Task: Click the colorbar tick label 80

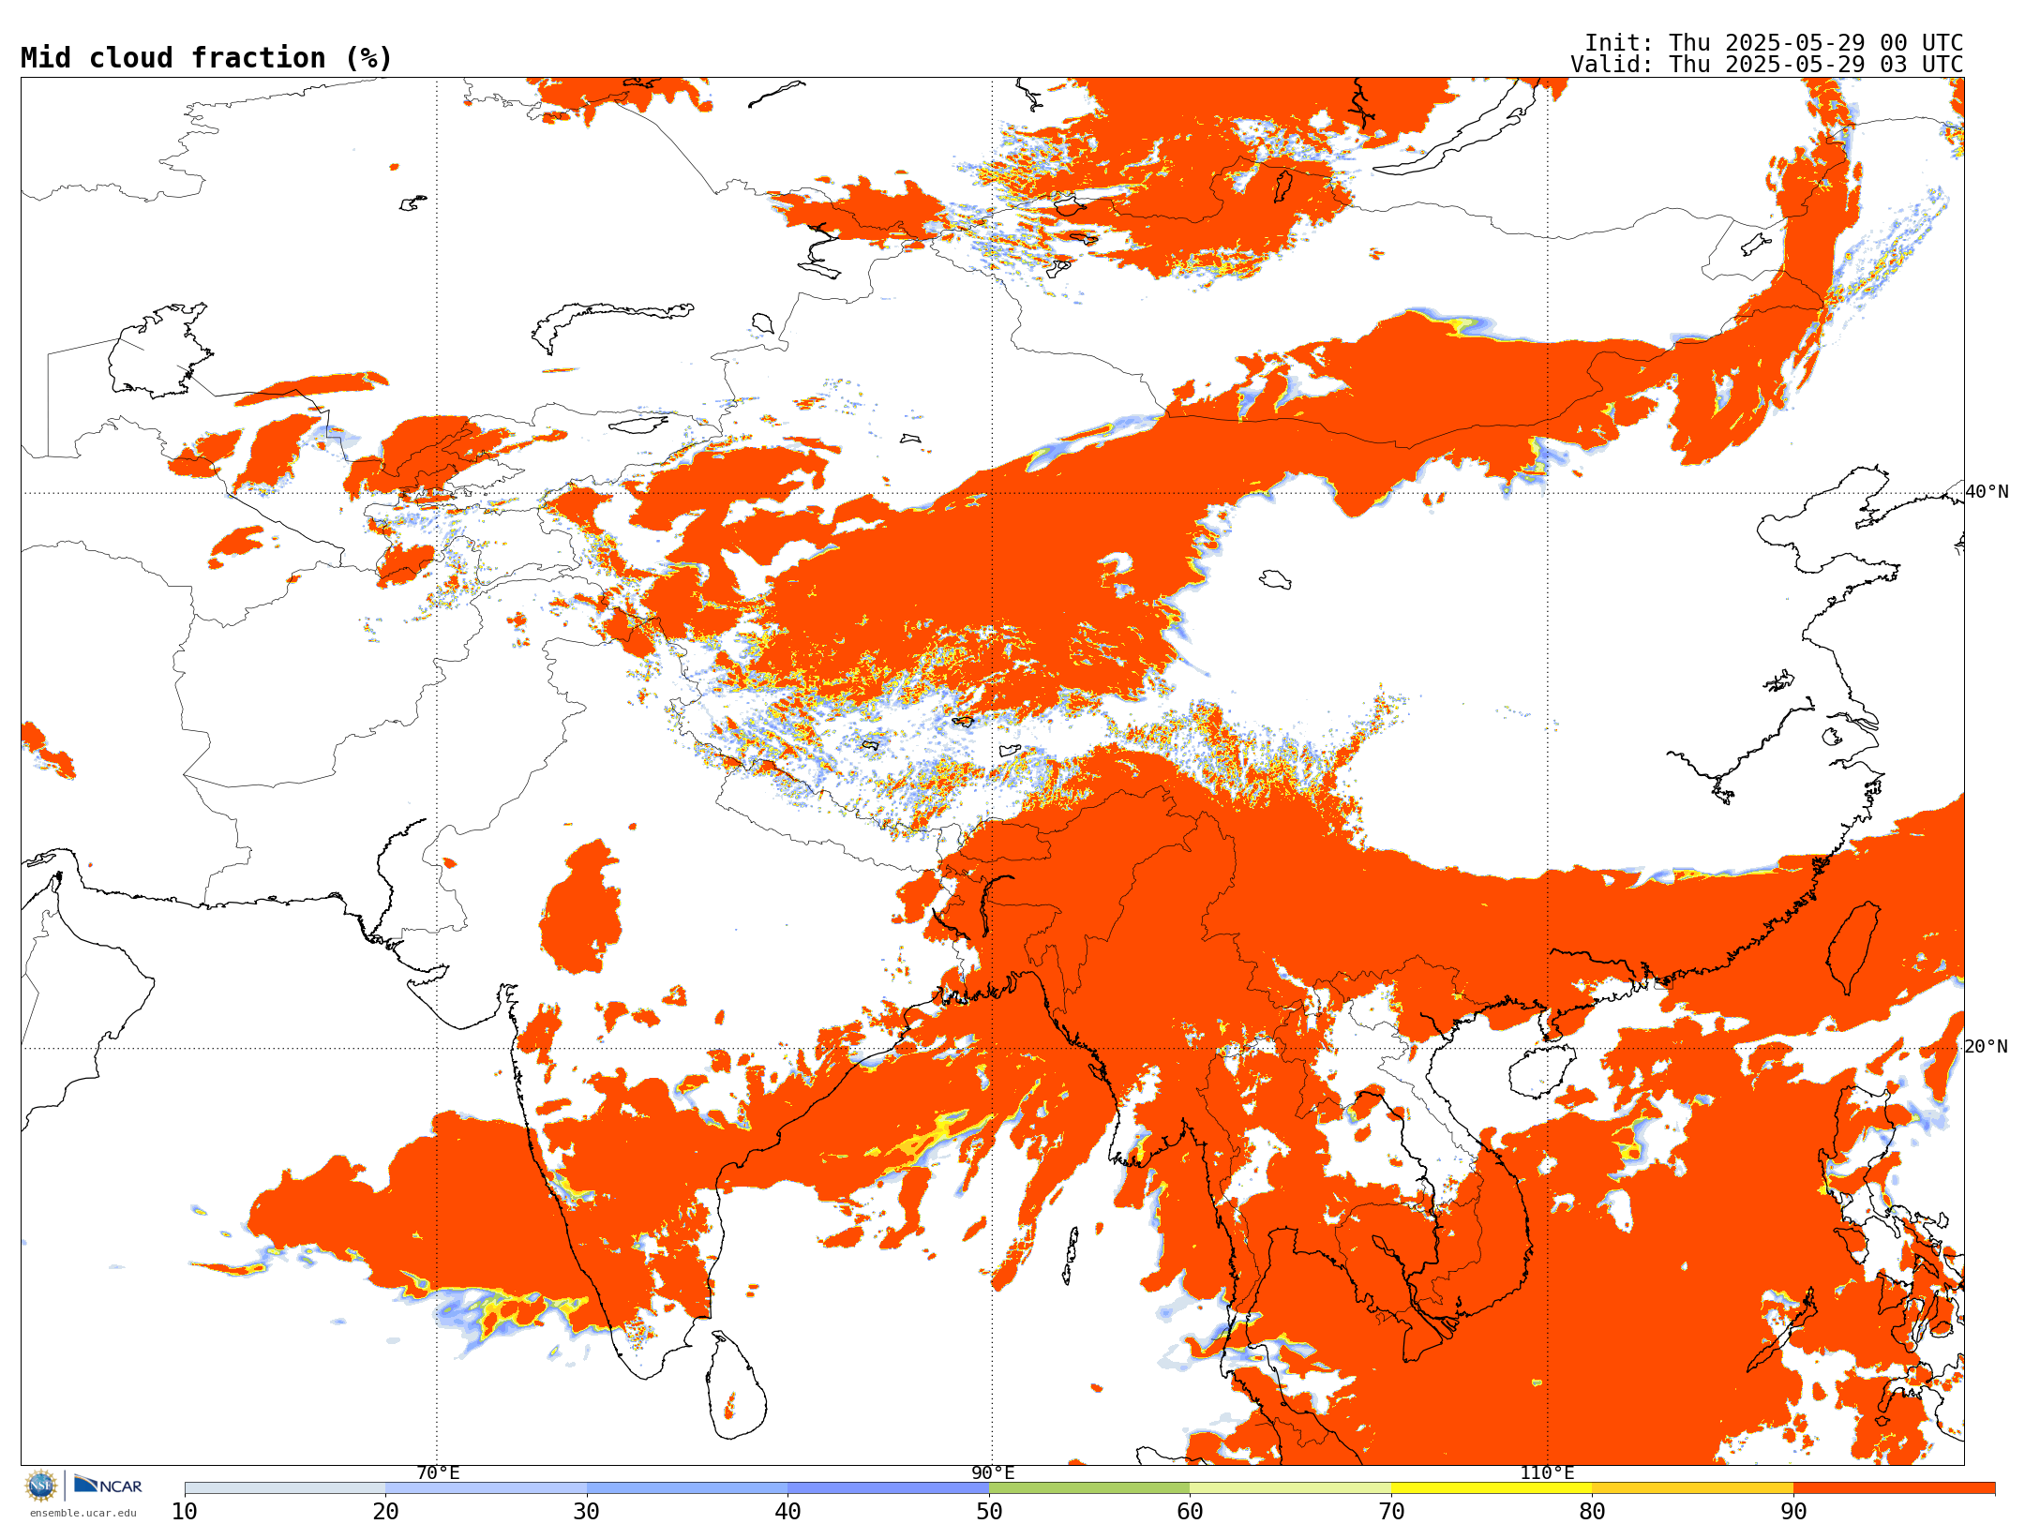Action: [x=1592, y=1512]
